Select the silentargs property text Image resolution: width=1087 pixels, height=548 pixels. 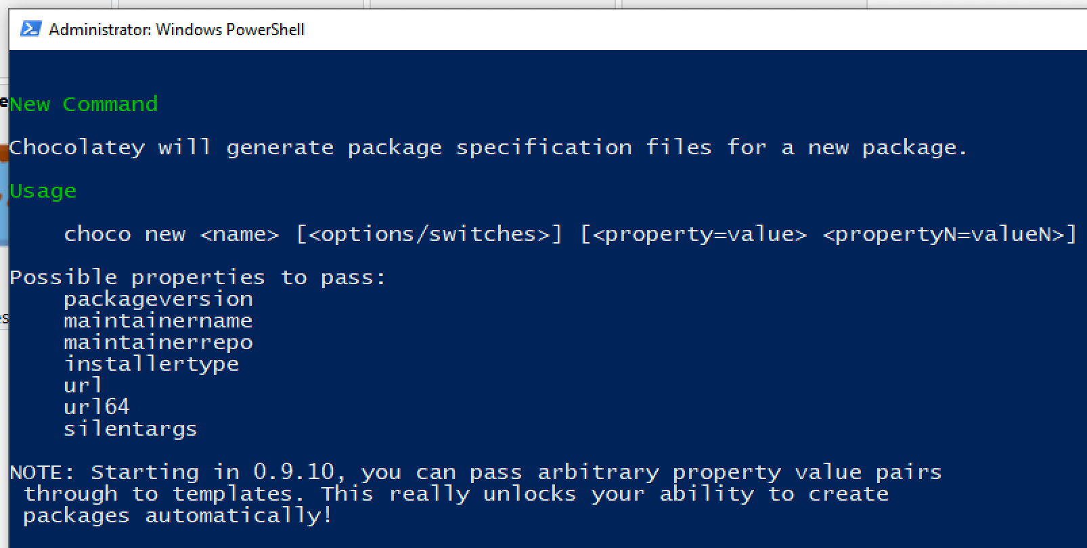pos(130,428)
